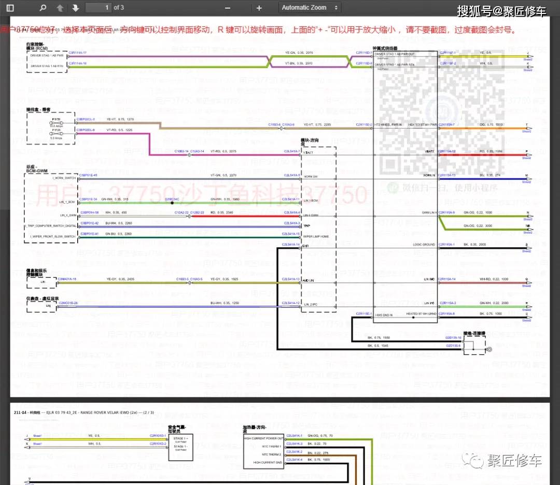The width and height of the screenshot is (560, 485).
Task: Click the 'YE-GY, 0.35, 2435' wire label
Action: tap(120, 279)
